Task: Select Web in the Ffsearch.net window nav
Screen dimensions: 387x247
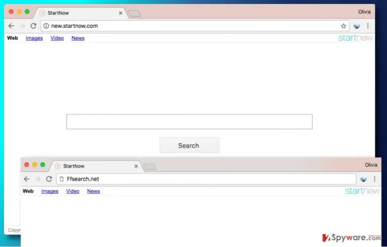Action: [x=28, y=191]
